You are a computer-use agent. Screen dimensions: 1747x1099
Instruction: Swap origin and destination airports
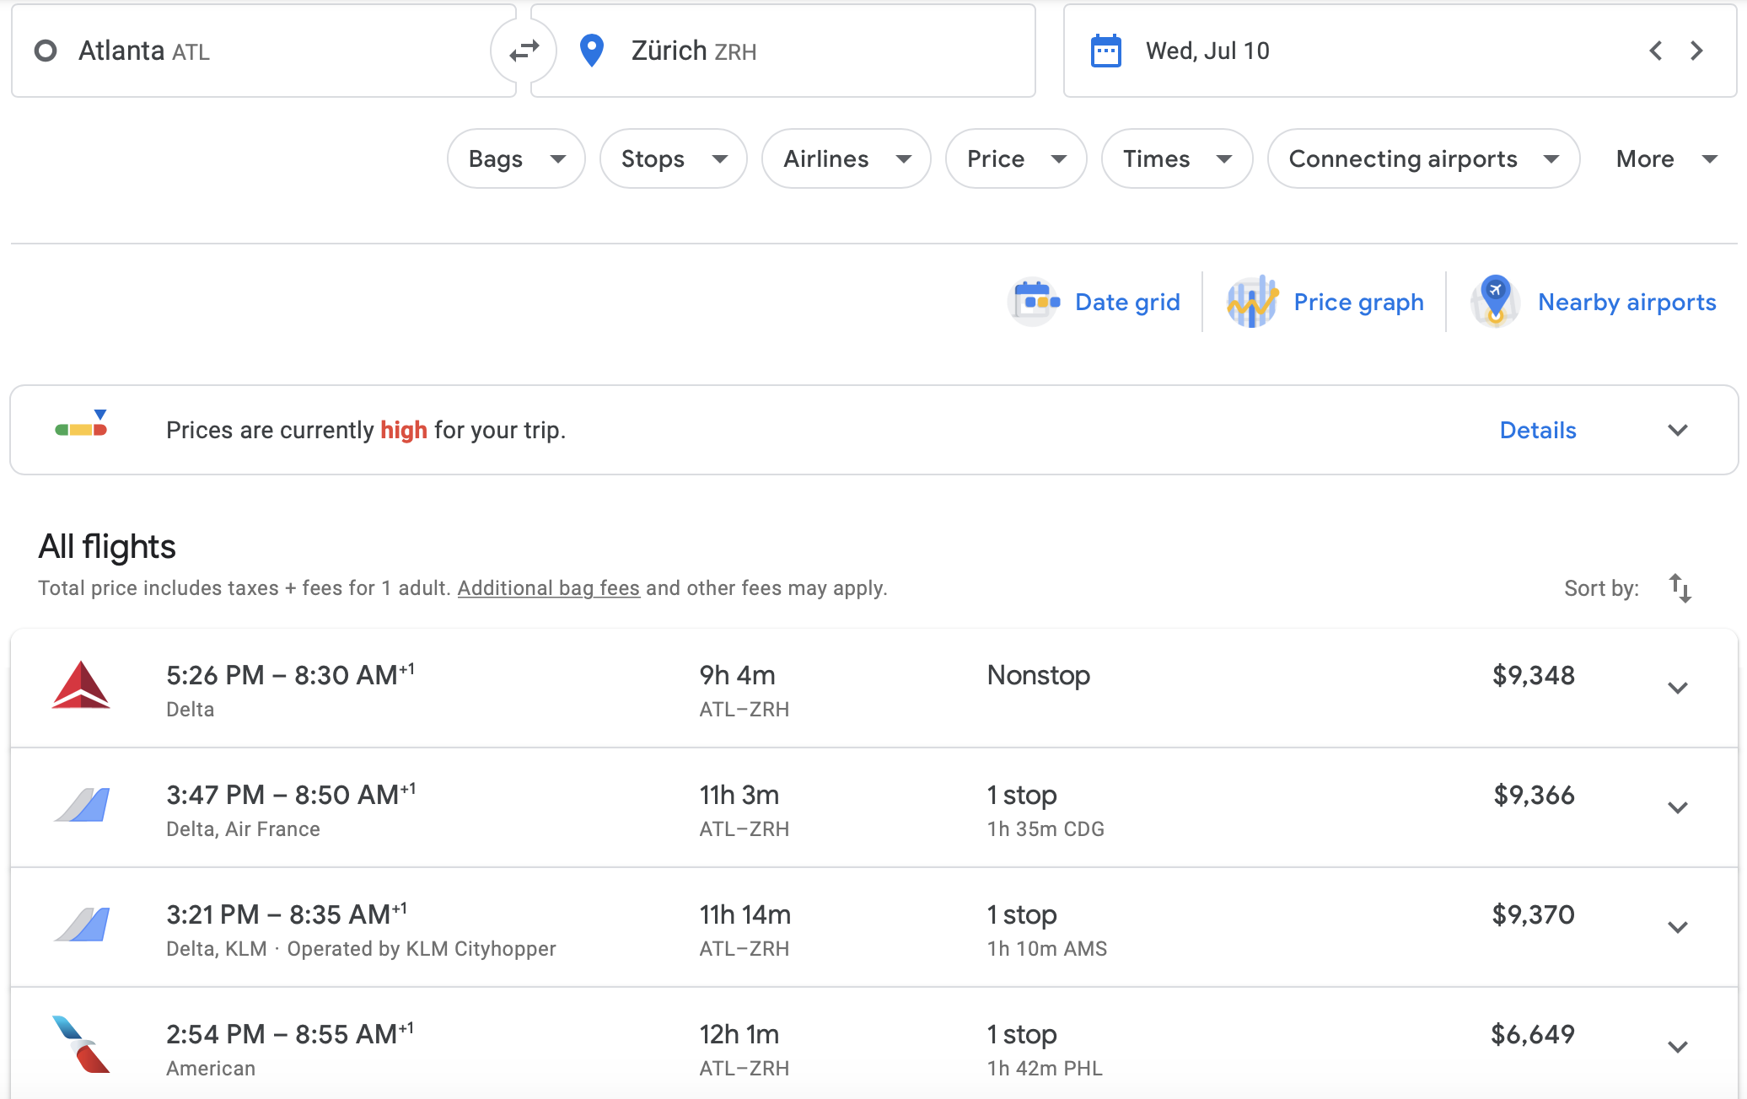tap(524, 51)
